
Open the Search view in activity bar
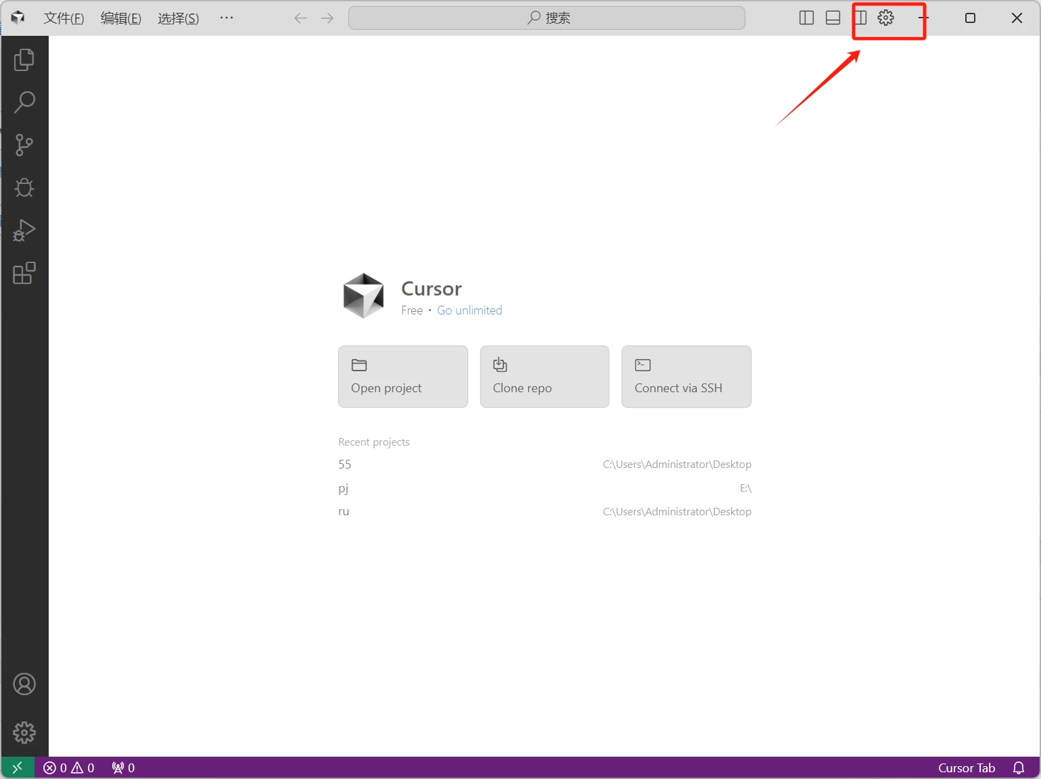click(24, 102)
